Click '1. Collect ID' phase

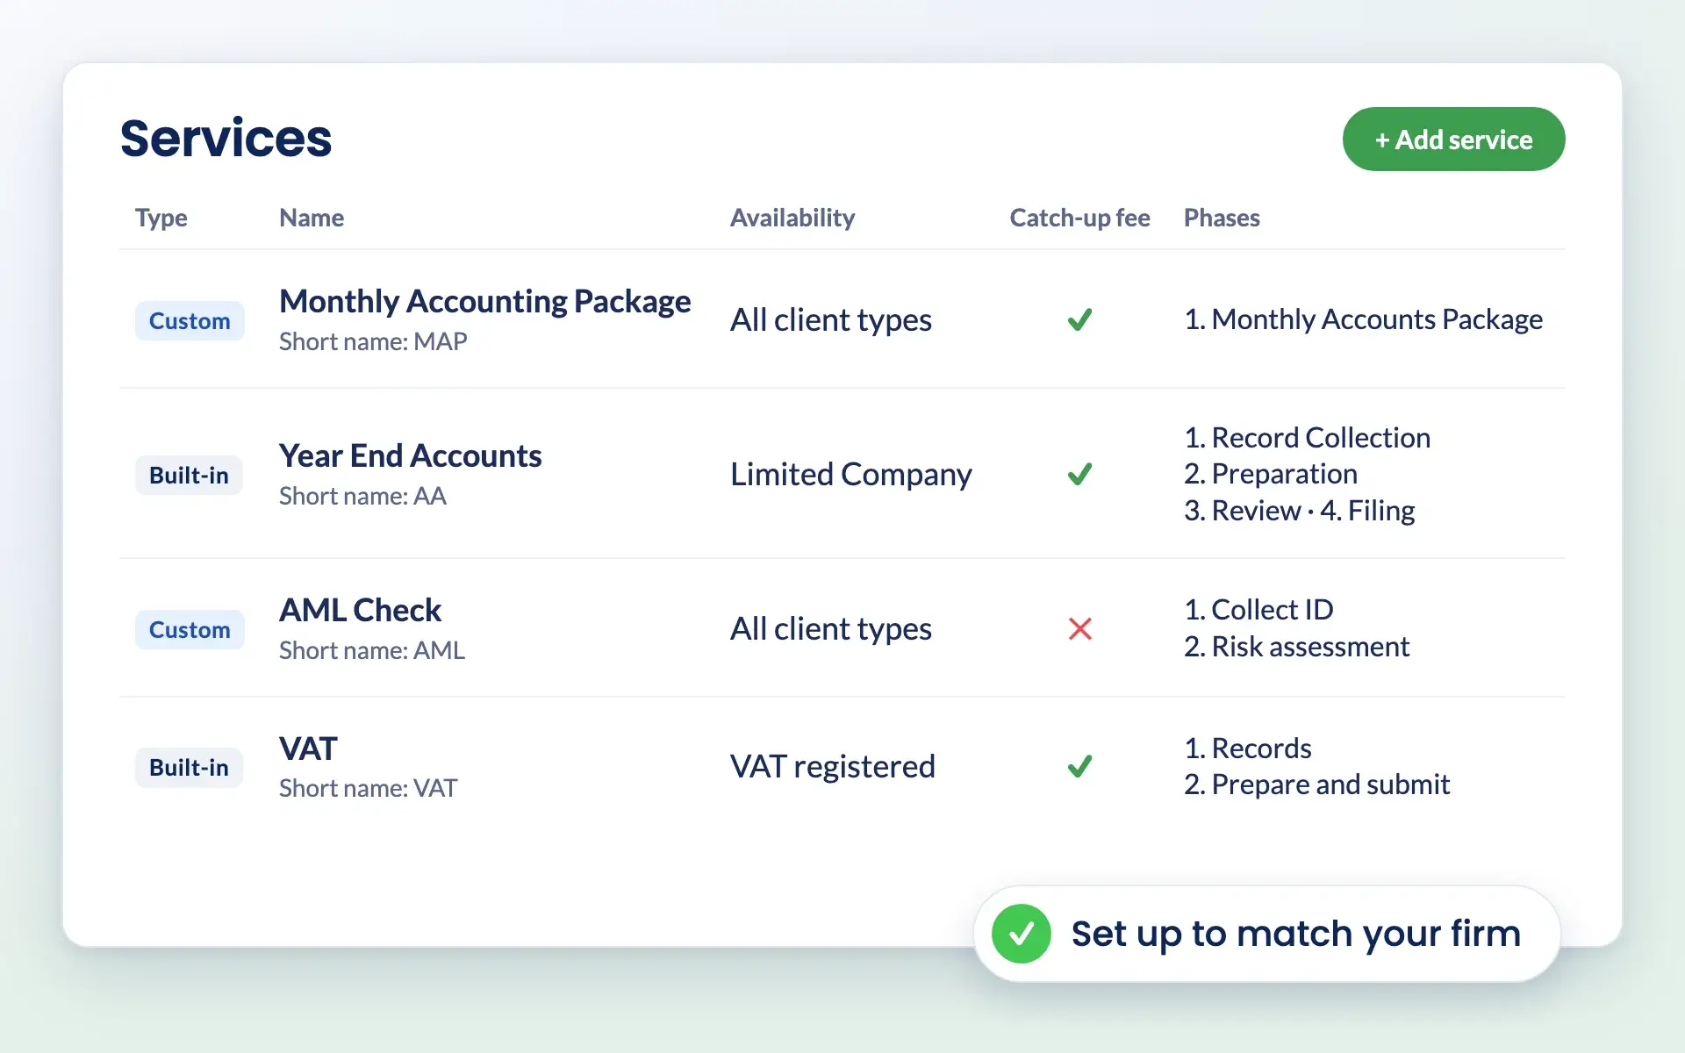(1258, 609)
